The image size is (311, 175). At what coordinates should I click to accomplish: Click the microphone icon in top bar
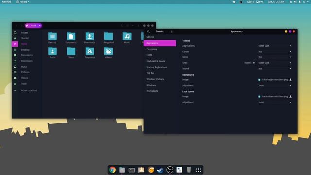coord(300,2)
